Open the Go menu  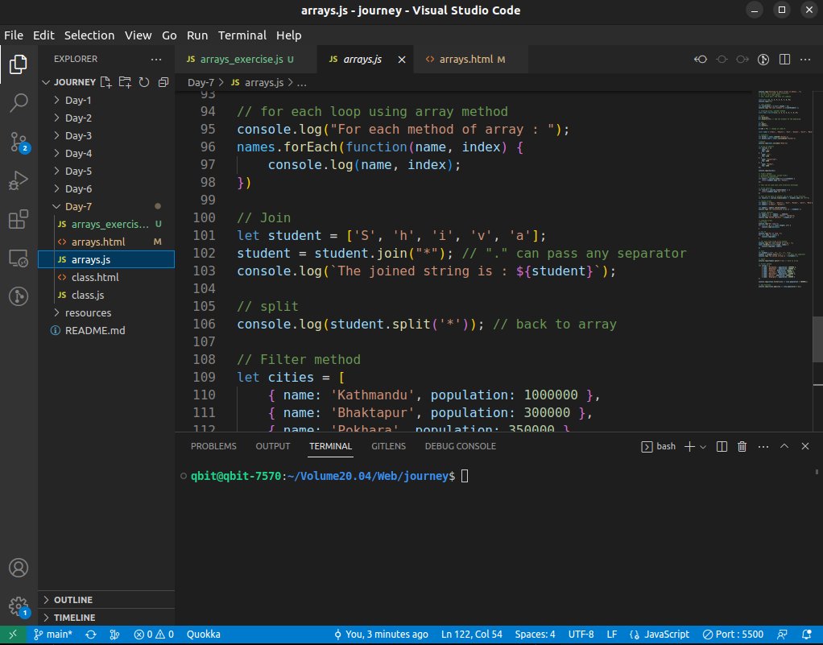169,35
